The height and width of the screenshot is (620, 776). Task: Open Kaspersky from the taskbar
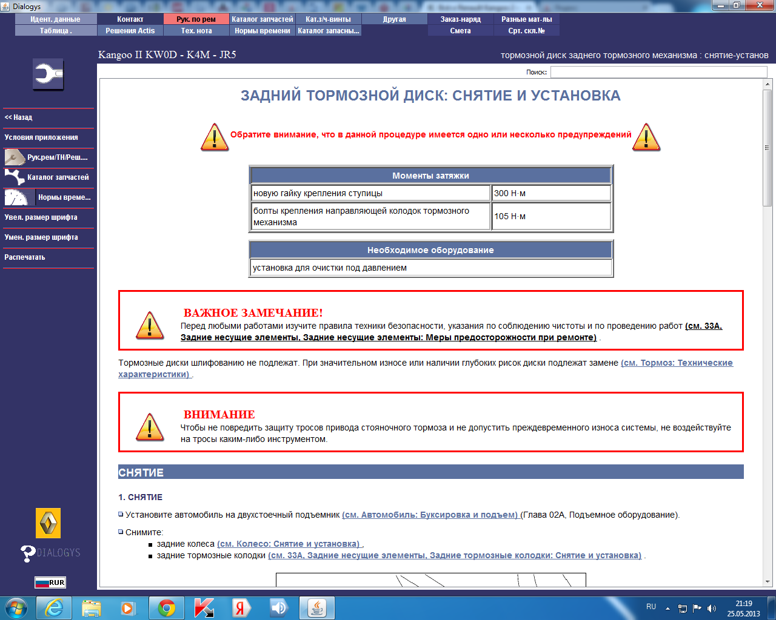204,608
